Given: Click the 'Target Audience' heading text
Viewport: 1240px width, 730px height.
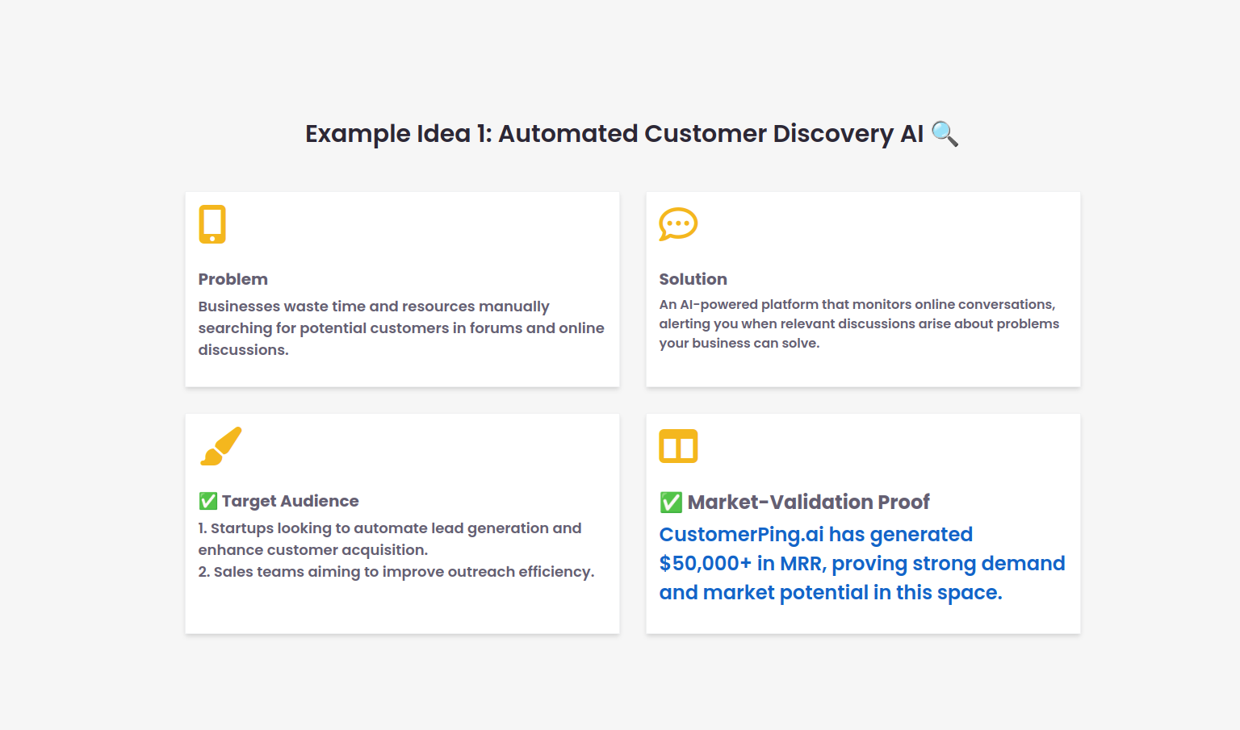Looking at the screenshot, I should 291,501.
